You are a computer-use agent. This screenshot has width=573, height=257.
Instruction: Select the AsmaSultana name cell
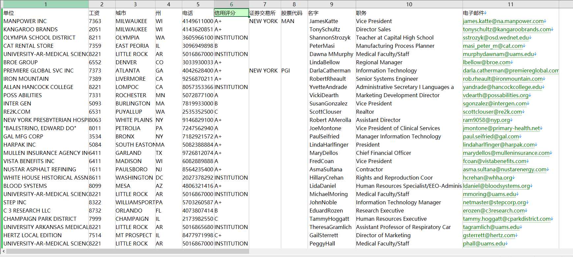(x=331, y=169)
